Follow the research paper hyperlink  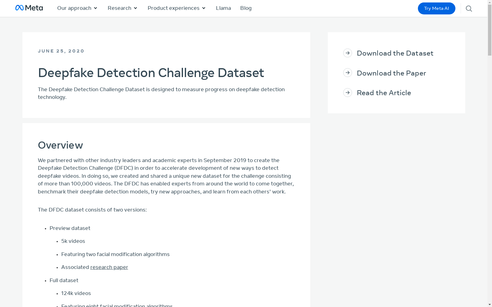tap(109, 267)
